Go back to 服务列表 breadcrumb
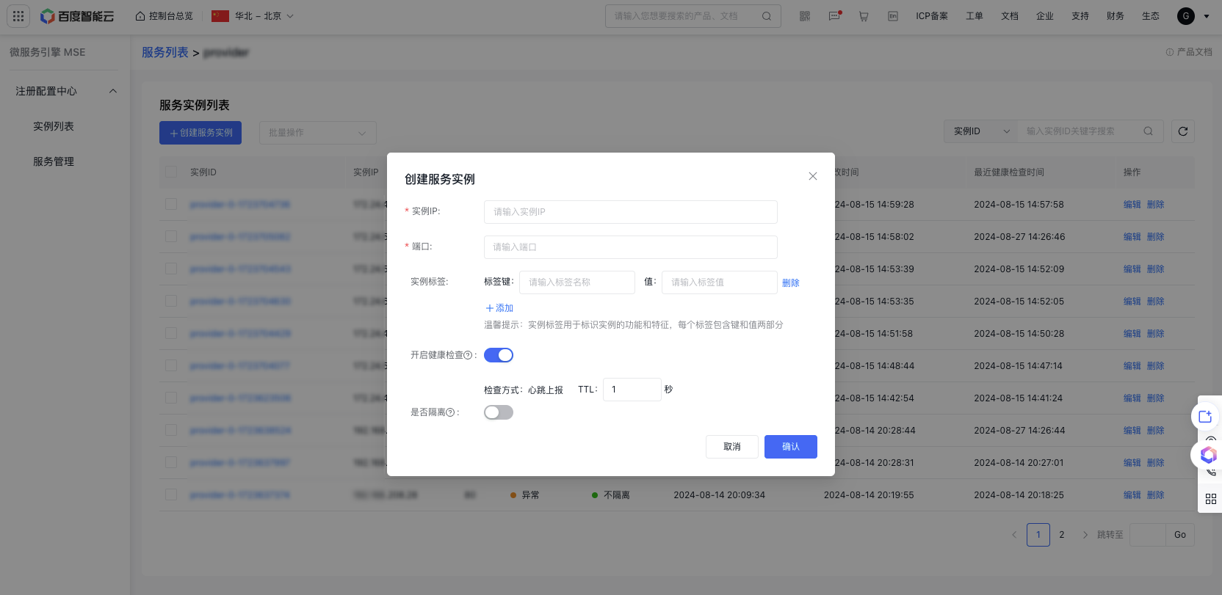The image size is (1222, 595). coord(165,53)
